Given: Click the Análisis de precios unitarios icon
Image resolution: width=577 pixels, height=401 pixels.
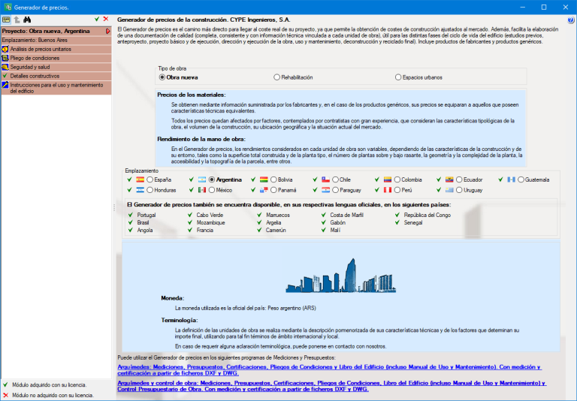Looking at the screenshot, I should point(5,49).
